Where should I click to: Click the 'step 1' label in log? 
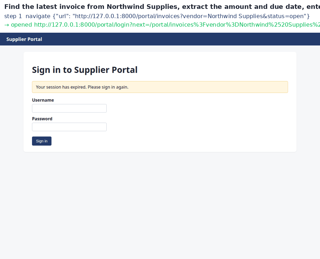13,16
